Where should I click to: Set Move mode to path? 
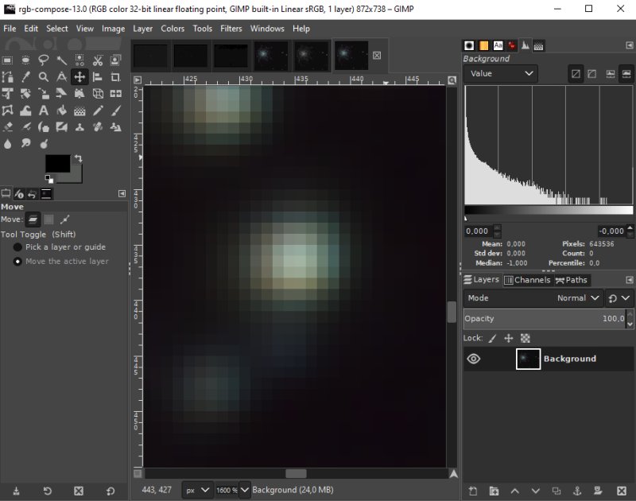pos(64,219)
